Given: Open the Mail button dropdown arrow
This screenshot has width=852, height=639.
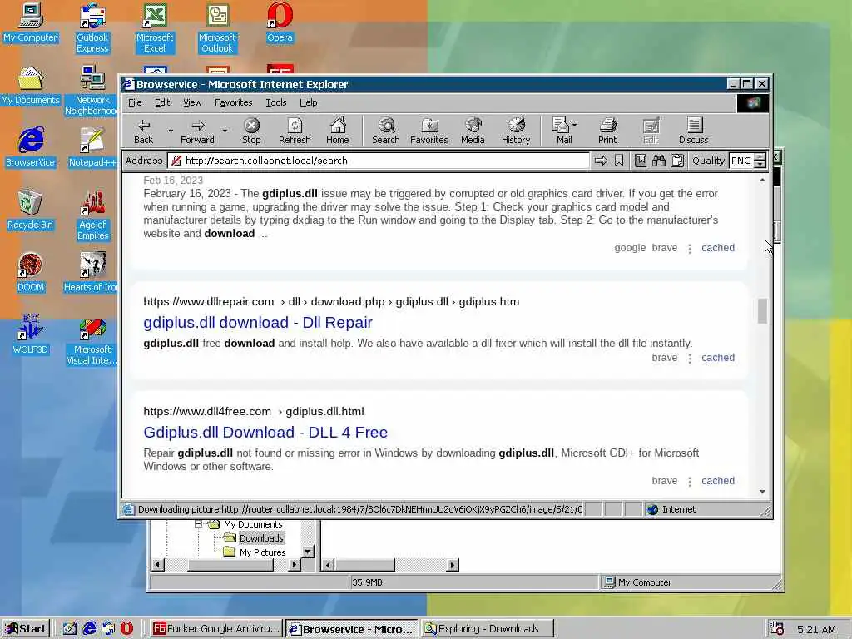Looking at the screenshot, I should coord(575,125).
